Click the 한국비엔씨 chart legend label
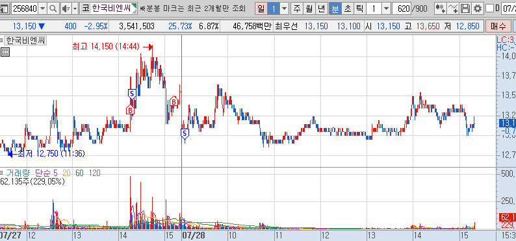 [x=26, y=41]
